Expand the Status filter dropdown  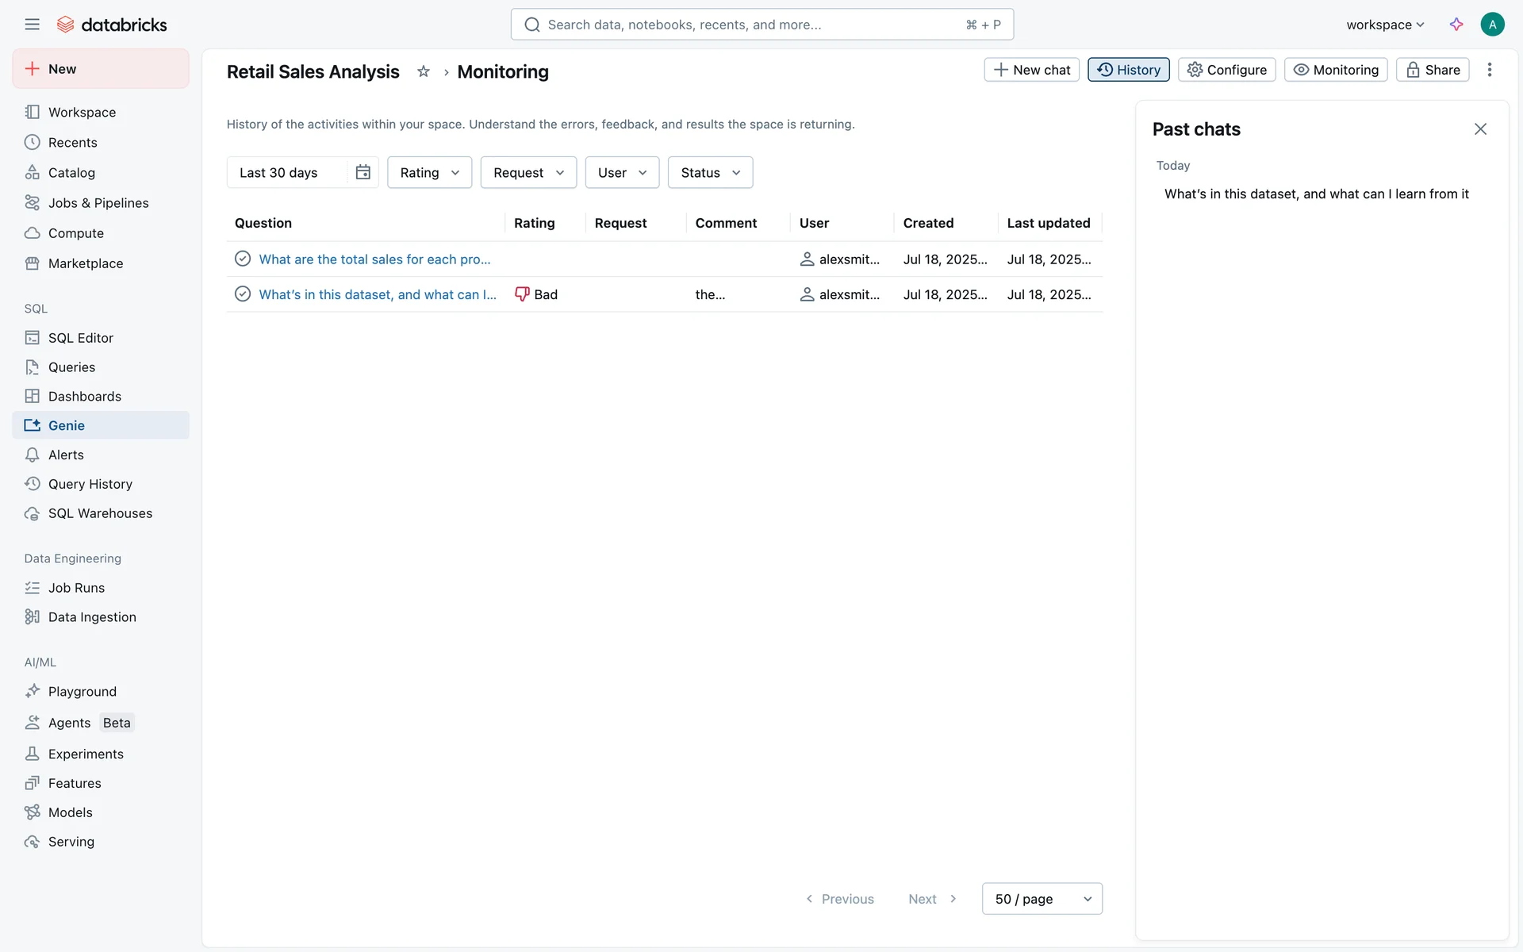point(710,172)
